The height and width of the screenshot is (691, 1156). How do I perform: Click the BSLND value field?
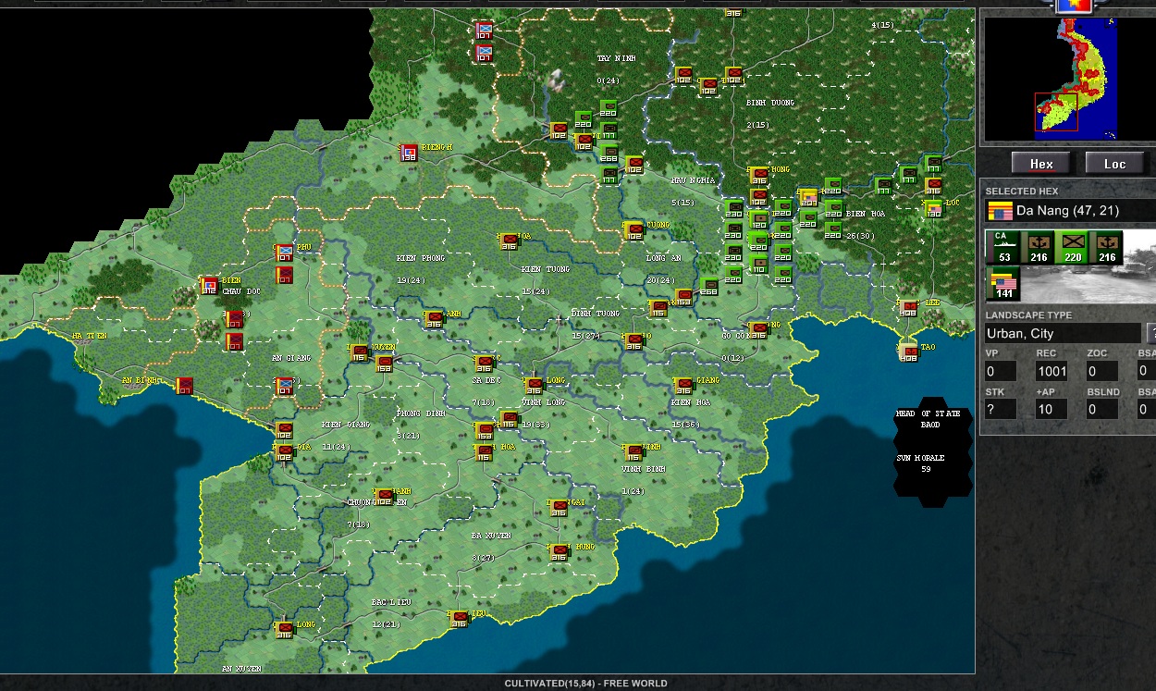coord(1102,409)
